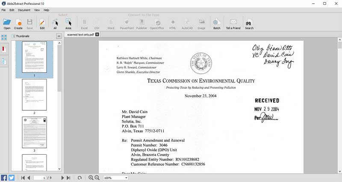Click document scrollbar up arrow
The height and width of the screenshot is (182, 342).
coord(339,40)
